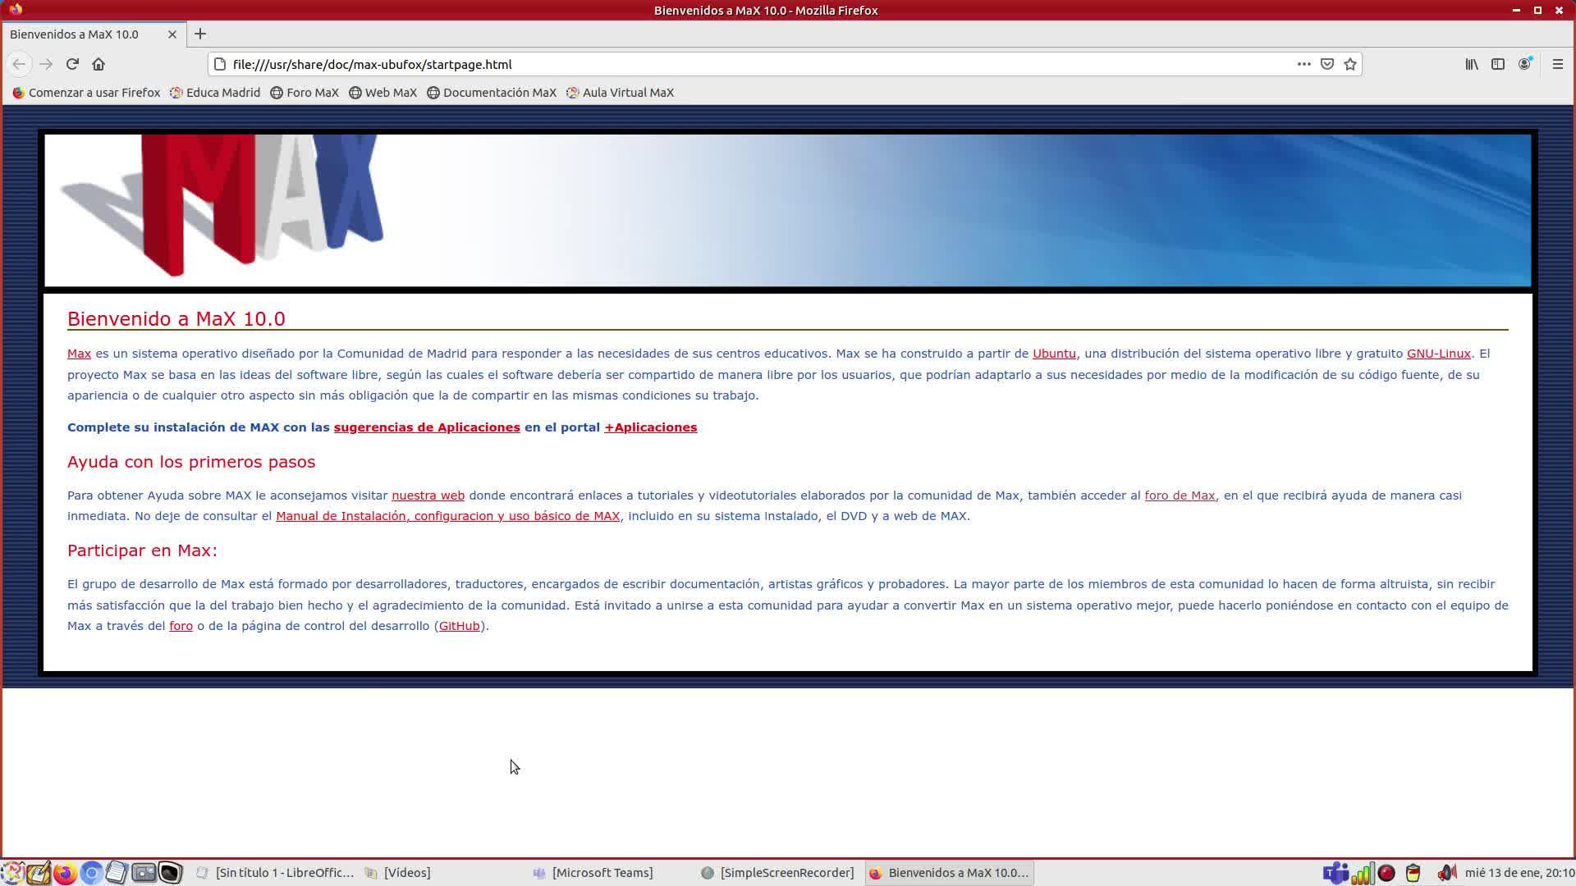Open Documentación MaX bookmark
Image resolution: width=1576 pixels, height=886 pixels.
click(492, 93)
